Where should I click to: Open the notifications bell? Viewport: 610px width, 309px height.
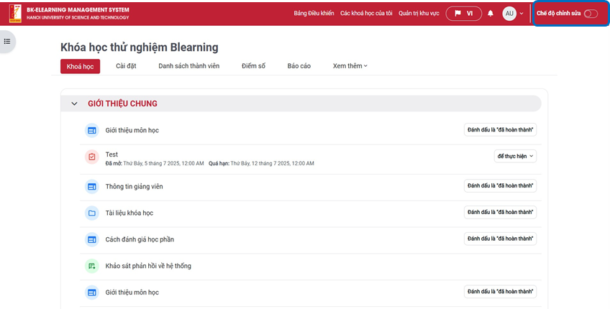point(491,14)
